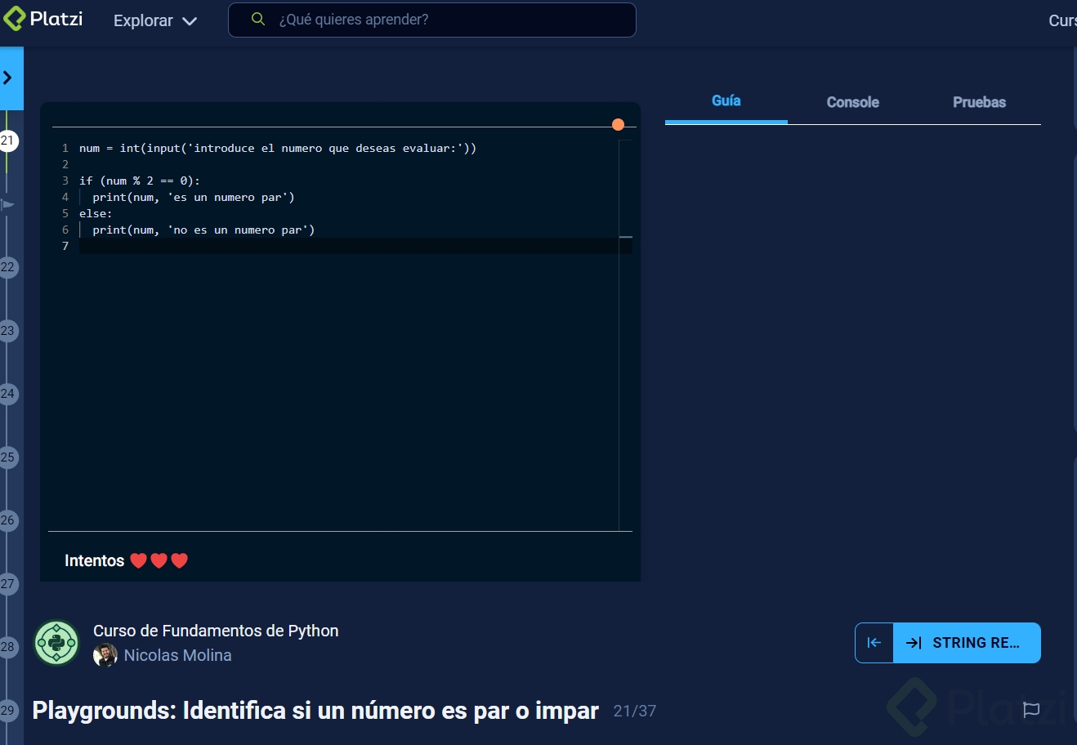Click the play marker on the lesson timeline
1077x745 pixels.
point(7,204)
